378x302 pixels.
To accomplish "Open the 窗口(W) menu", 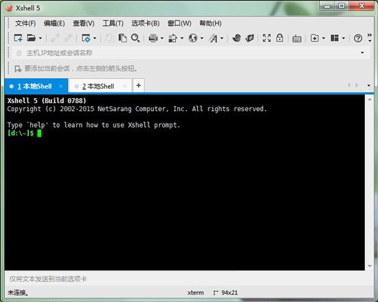I will tap(179, 23).
